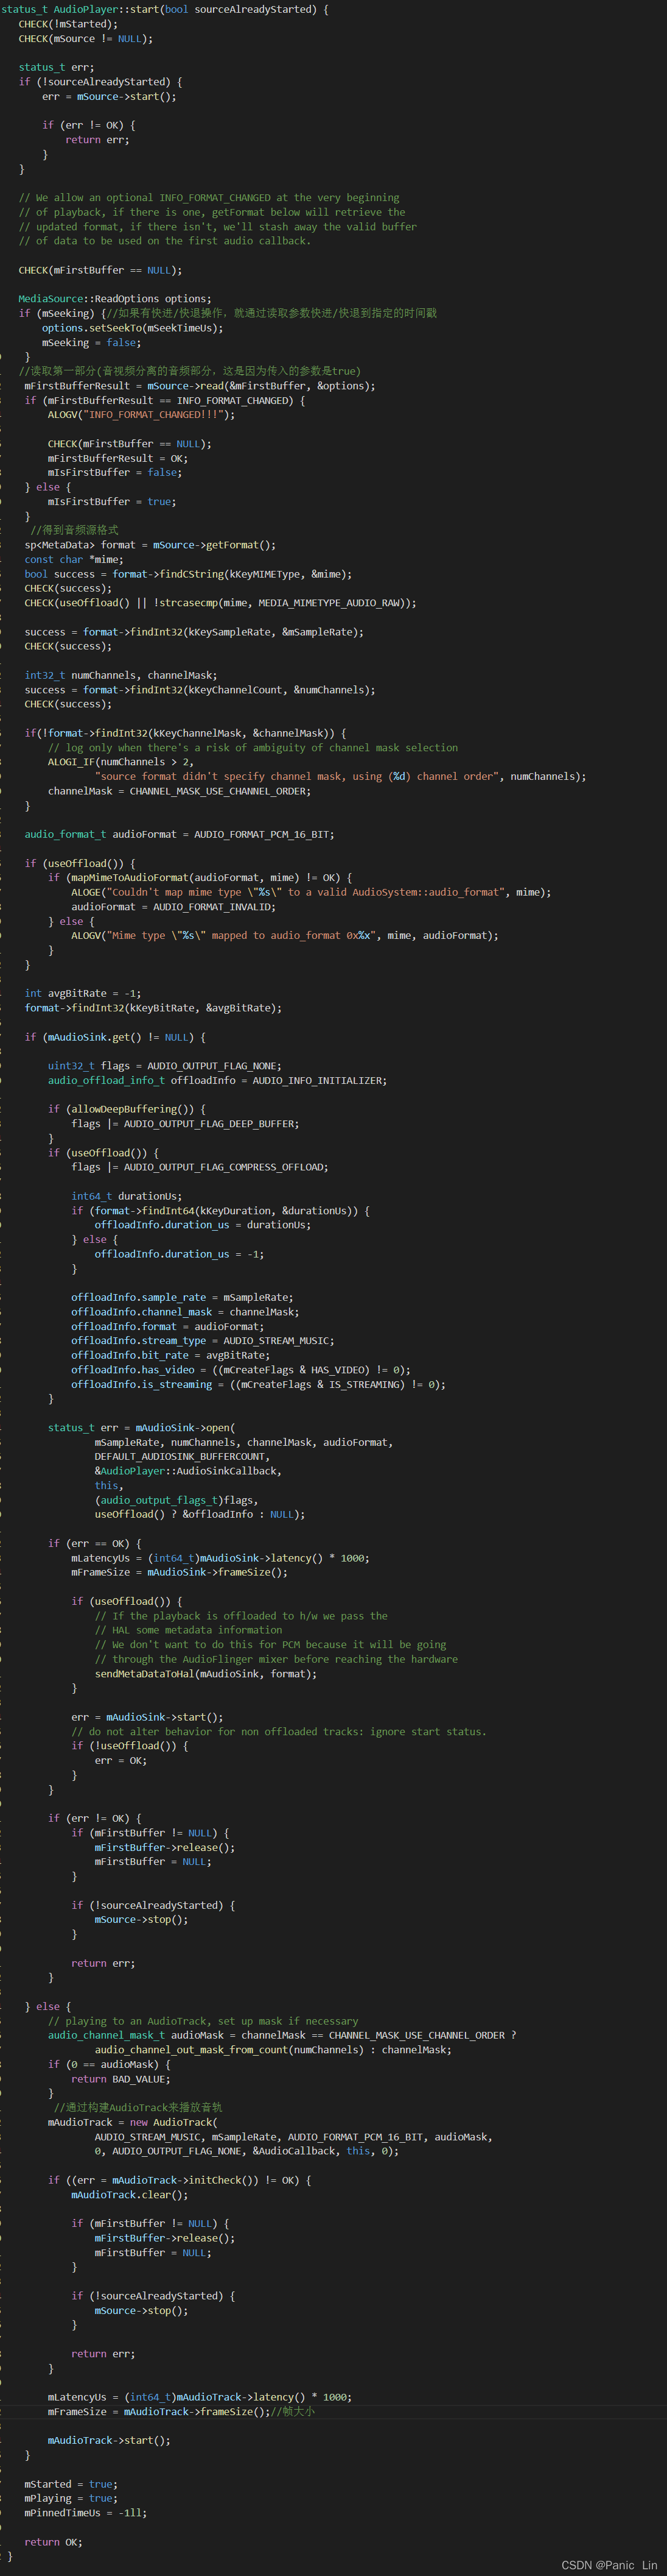667x2576 pixels.
Task: Click the uint32_t flags = AUDIO_OUTPUT_FLAG_NONE; line
Action: click(x=165, y=1066)
